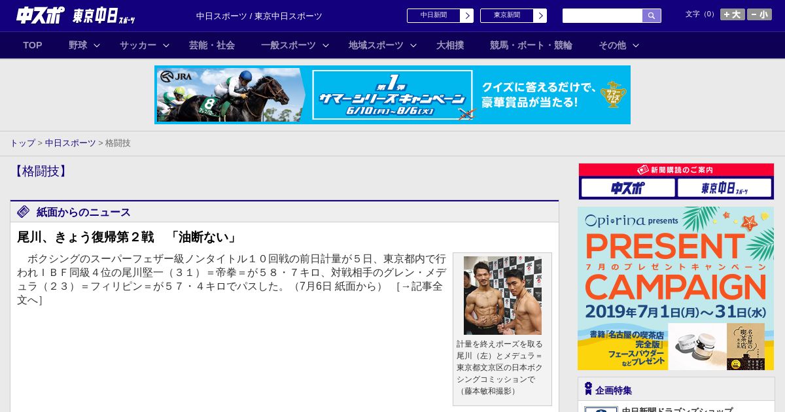Open the 地域スポーツ menu

[376, 45]
